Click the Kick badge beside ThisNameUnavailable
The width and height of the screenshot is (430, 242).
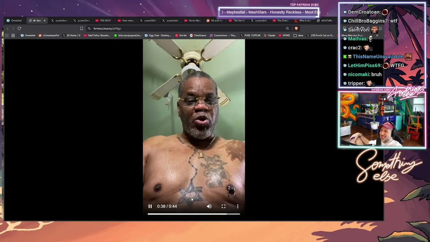coord(345,57)
